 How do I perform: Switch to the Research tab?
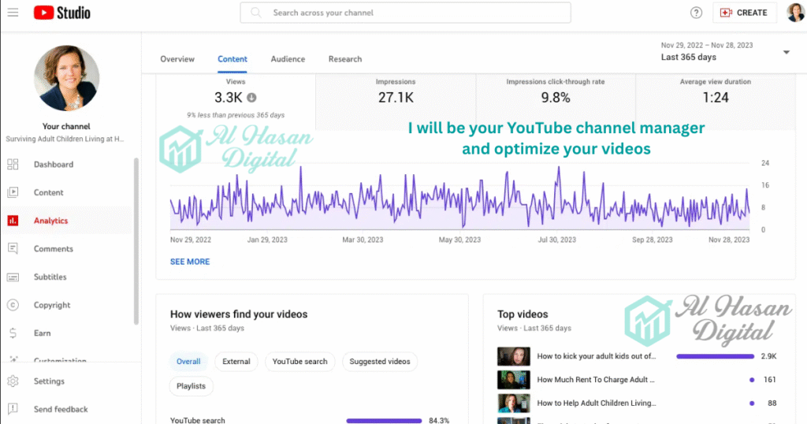[345, 59]
